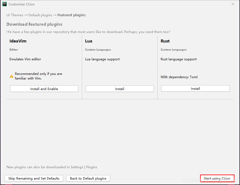
Task: Select Featured plugins breadcrumb step
Action: (72, 15)
